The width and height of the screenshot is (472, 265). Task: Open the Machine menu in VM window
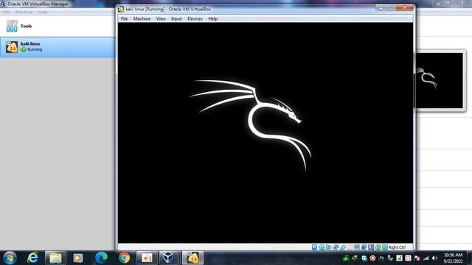click(x=142, y=18)
